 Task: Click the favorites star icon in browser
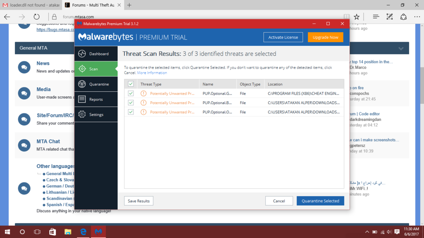[x=357, y=17]
